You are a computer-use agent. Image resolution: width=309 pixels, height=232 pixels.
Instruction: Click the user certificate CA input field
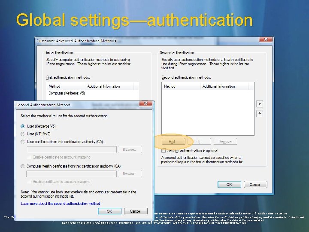[72, 150]
